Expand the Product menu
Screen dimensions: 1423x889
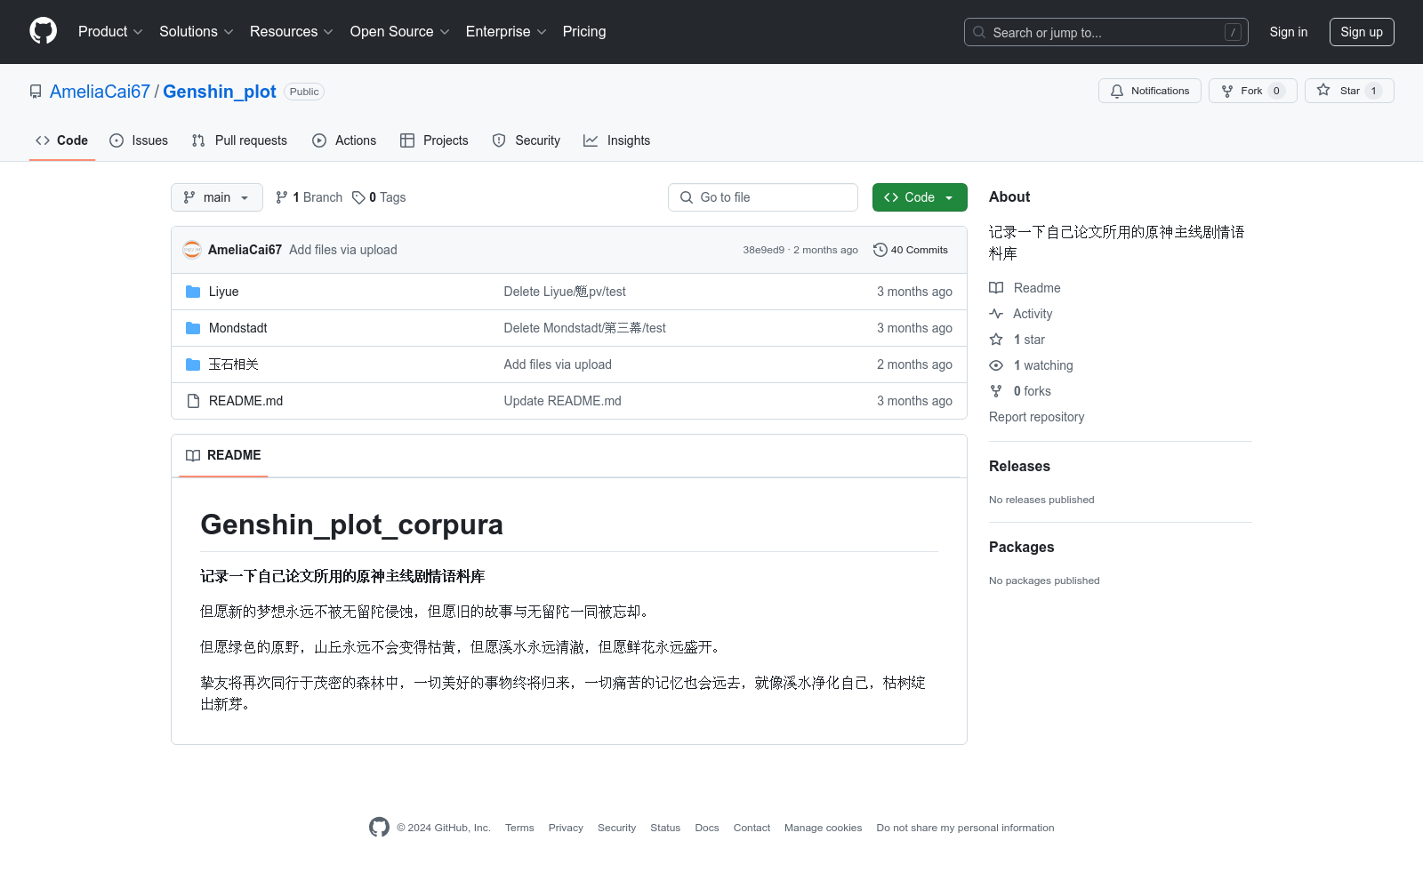tap(110, 32)
